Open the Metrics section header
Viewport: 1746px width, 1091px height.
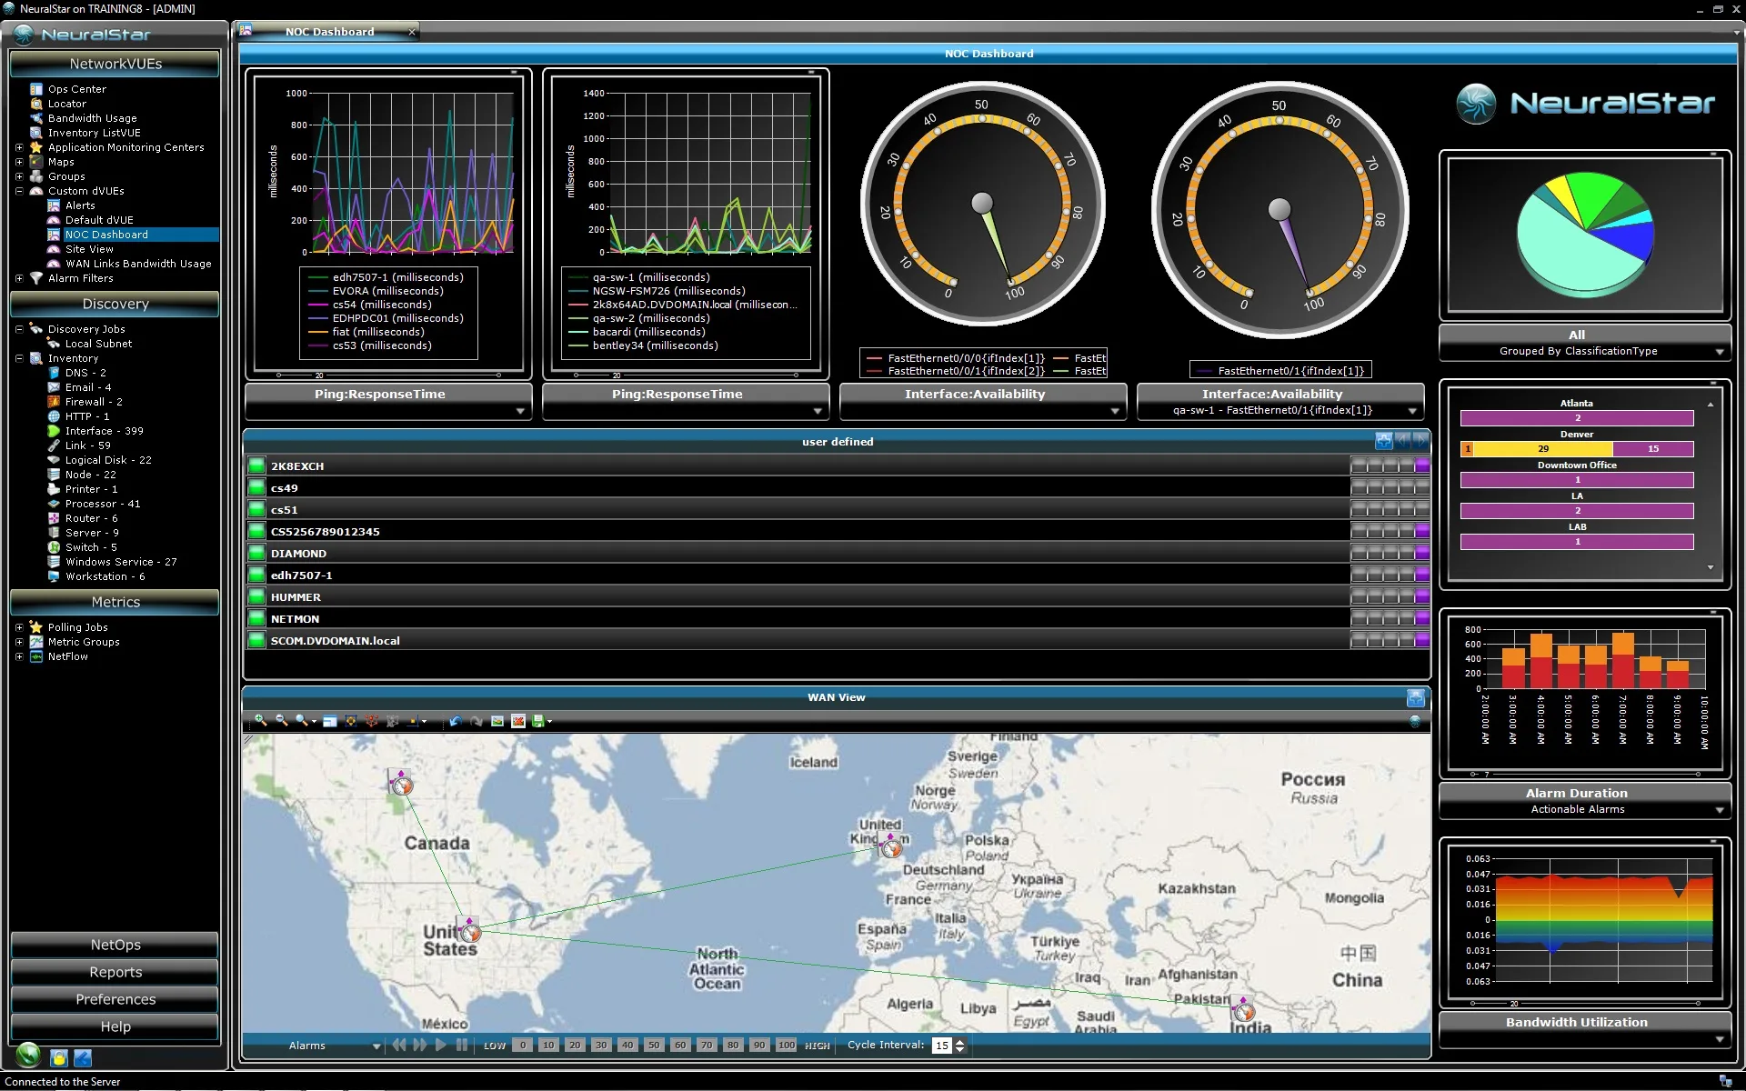[115, 602]
